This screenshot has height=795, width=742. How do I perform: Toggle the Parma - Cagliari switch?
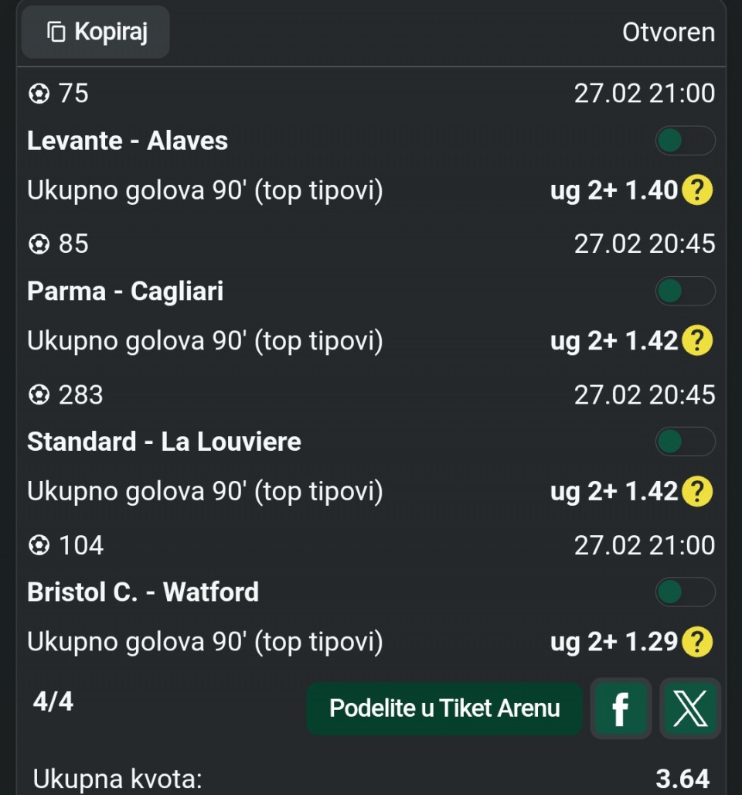click(x=685, y=292)
